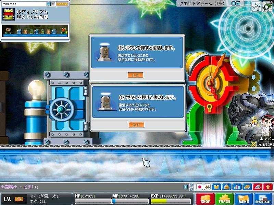Open the SHORTCUT key settings

point(263,199)
